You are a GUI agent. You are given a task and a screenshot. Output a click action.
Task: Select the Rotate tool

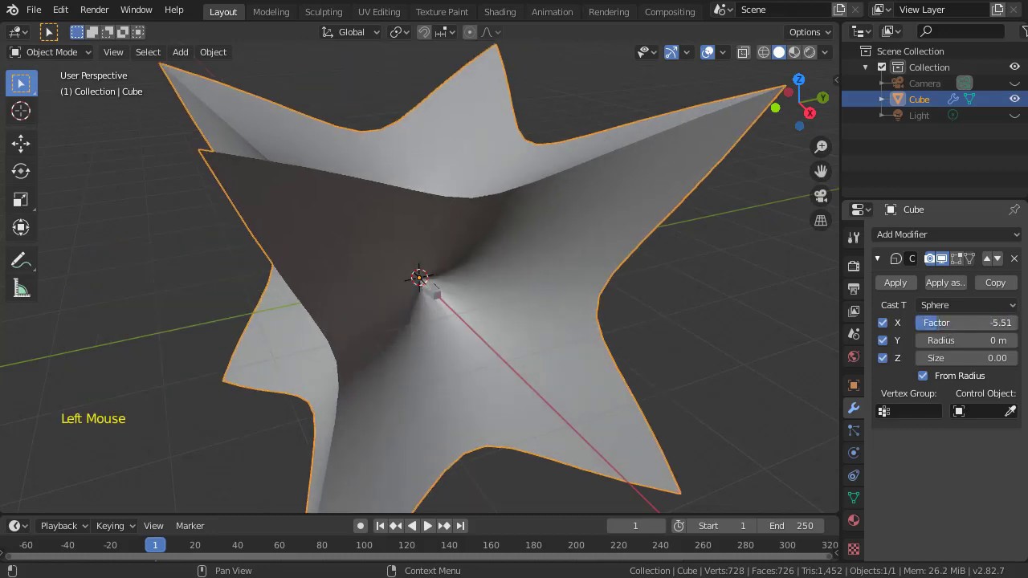point(21,171)
